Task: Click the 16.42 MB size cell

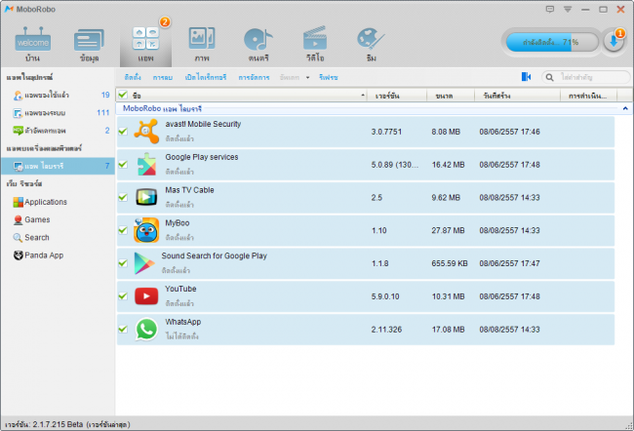Action: pyautogui.click(x=446, y=165)
